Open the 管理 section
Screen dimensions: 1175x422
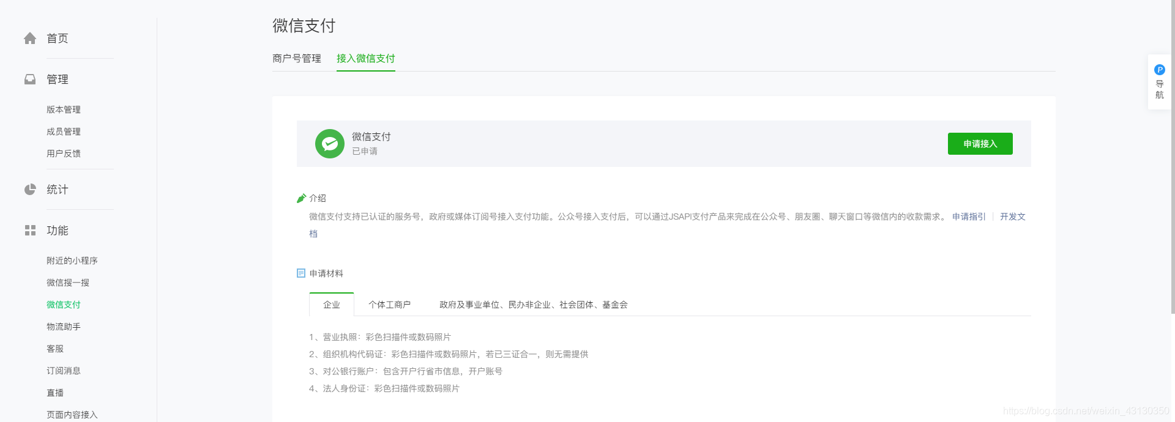click(58, 80)
